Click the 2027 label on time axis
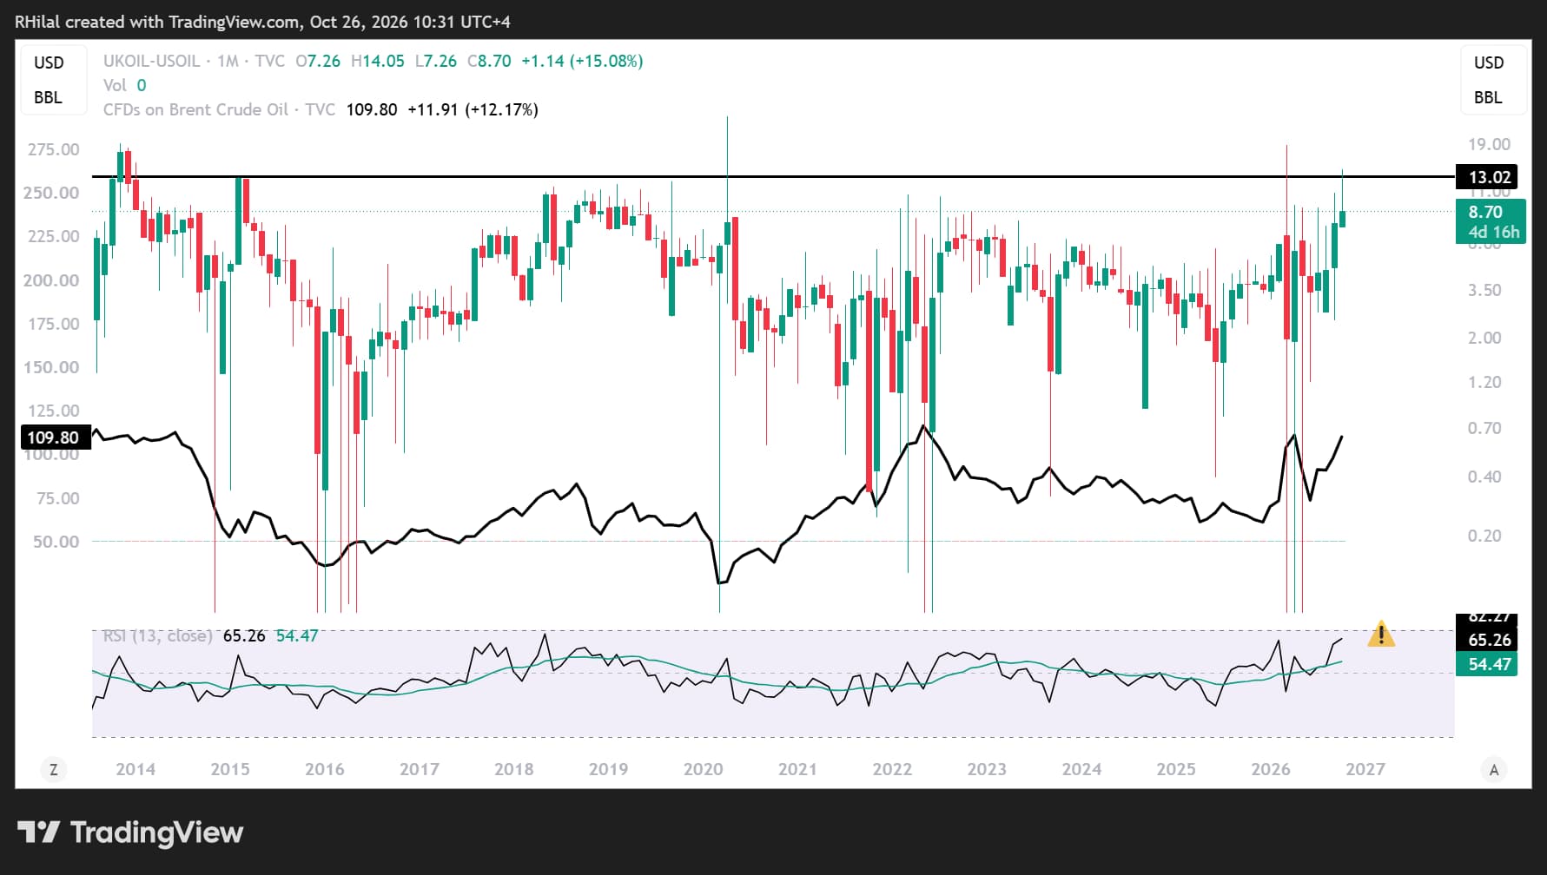Viewport: 1547px width, 875px height. click(x=1365, y=769)
